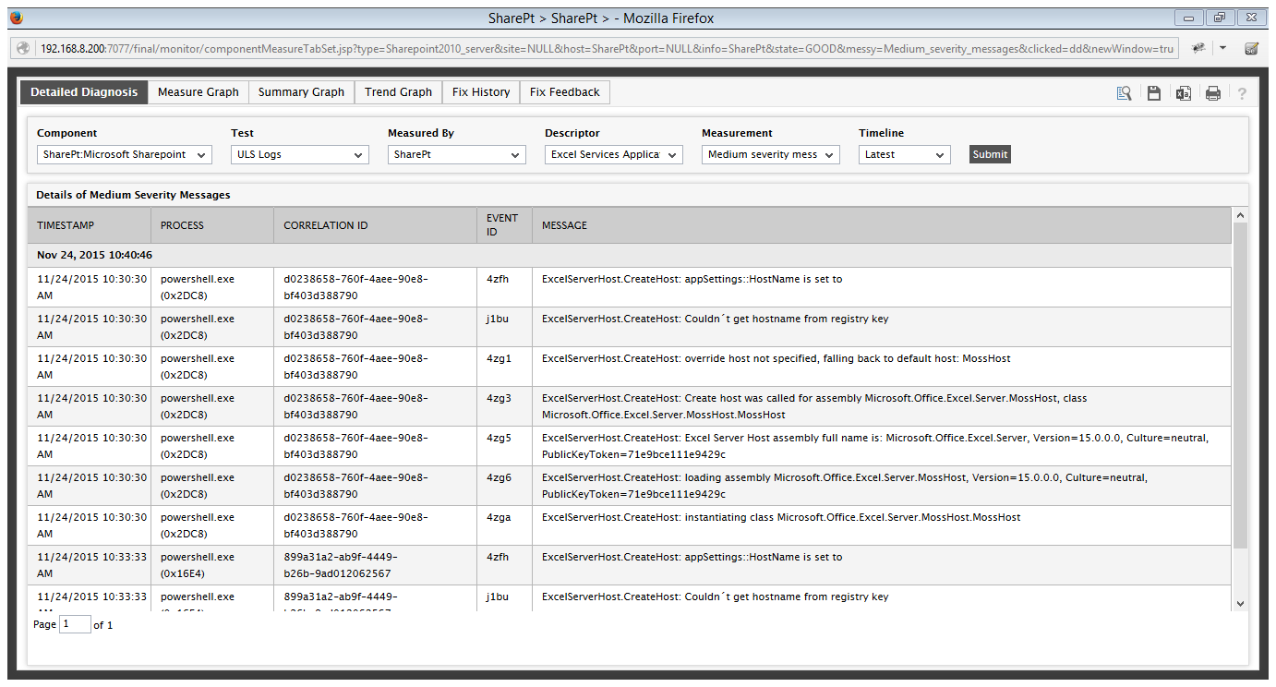Switch to the Summary Graph tab
The height and width of the screenshot is (687, 1276).
[x=301, y=92]
